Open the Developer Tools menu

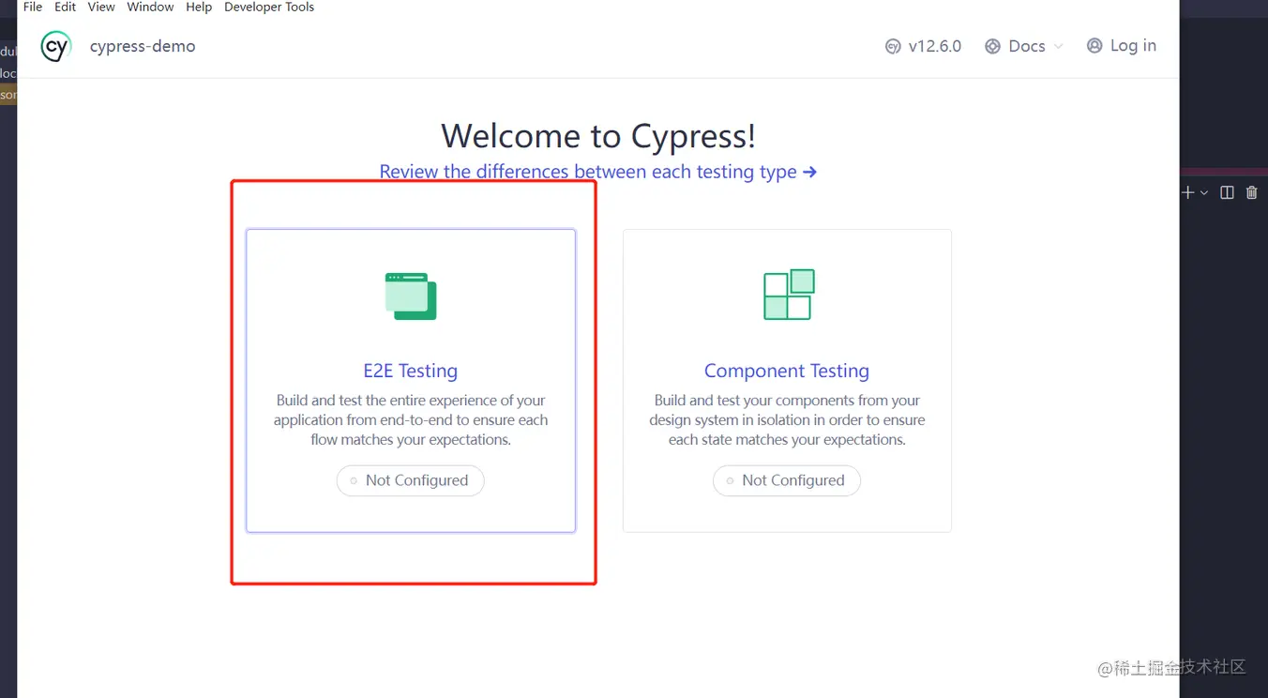pos(269,7)
